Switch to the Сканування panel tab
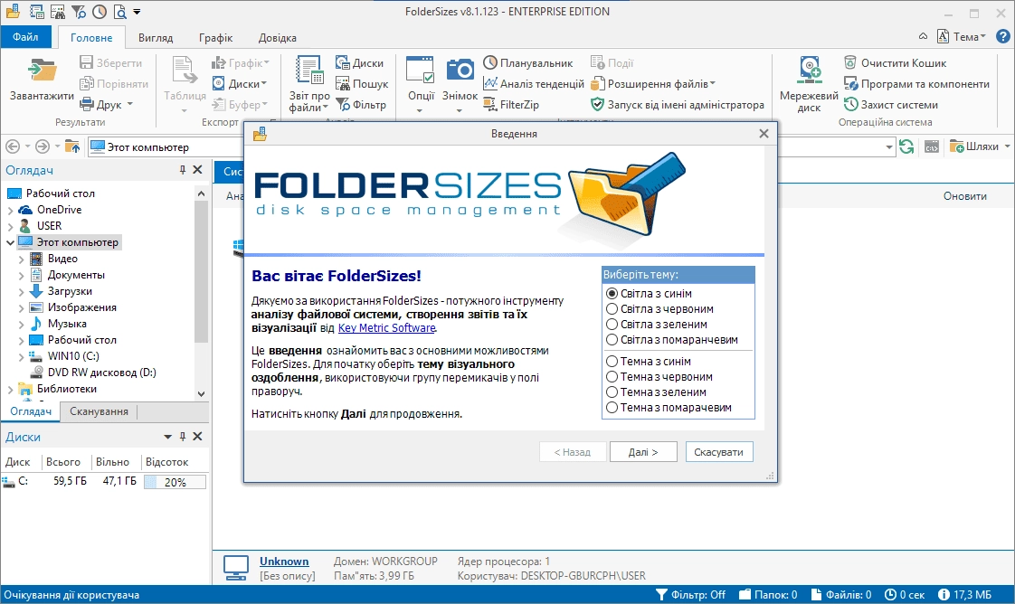 (x=99, y=411)
